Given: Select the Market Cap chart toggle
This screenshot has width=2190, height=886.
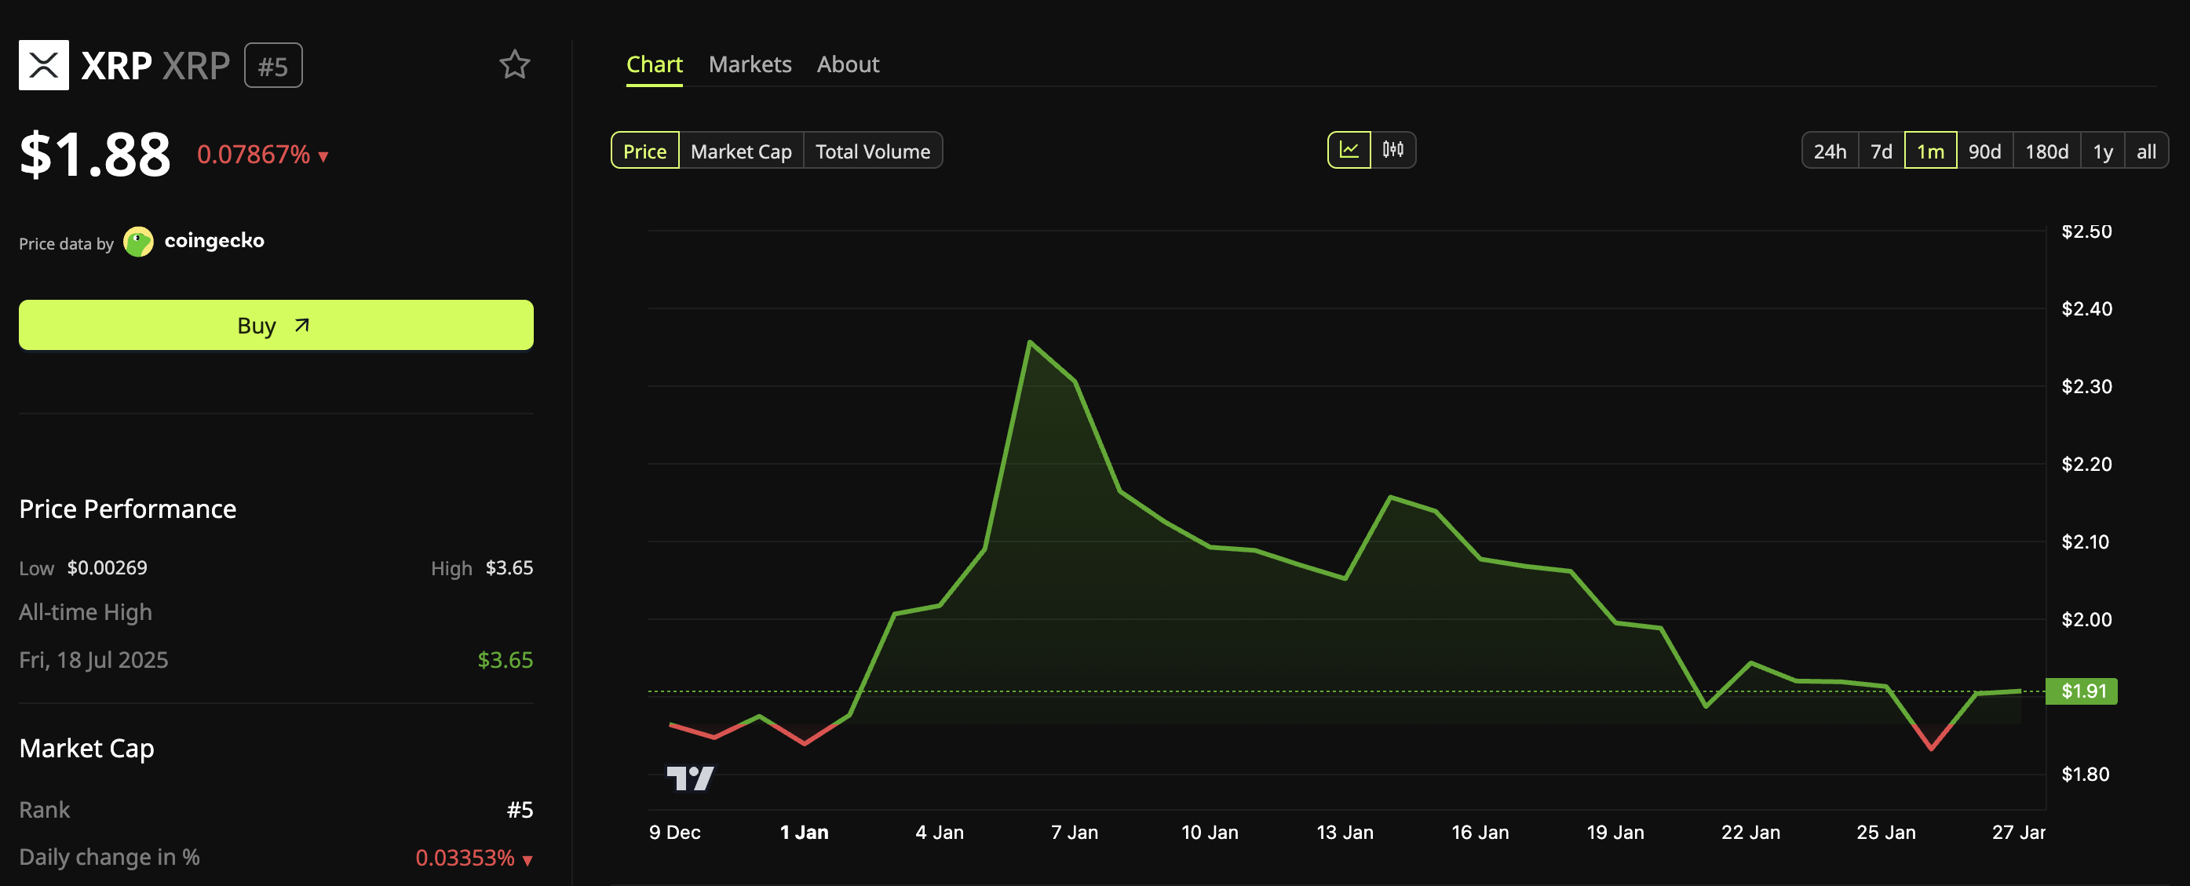Looking at the screenshot, I should pyautogui.click(x=740, y=151).
